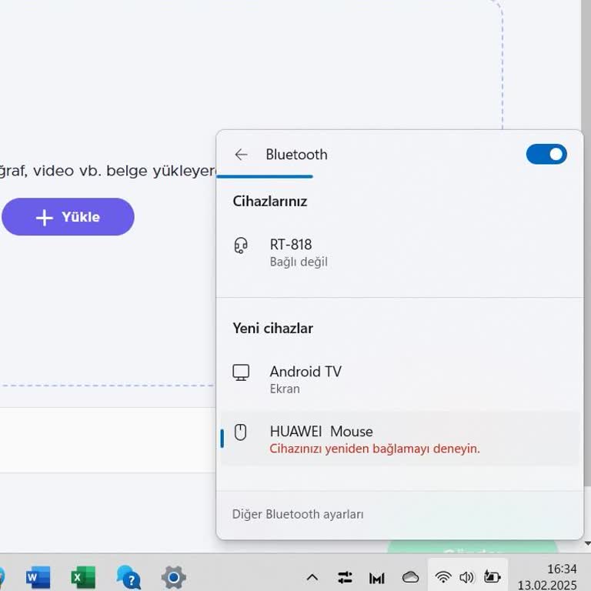This screenshot has width=591, height=591.
Task: Turn off the Bluetooth toggle switch
Action: click(x=546, y=155)
